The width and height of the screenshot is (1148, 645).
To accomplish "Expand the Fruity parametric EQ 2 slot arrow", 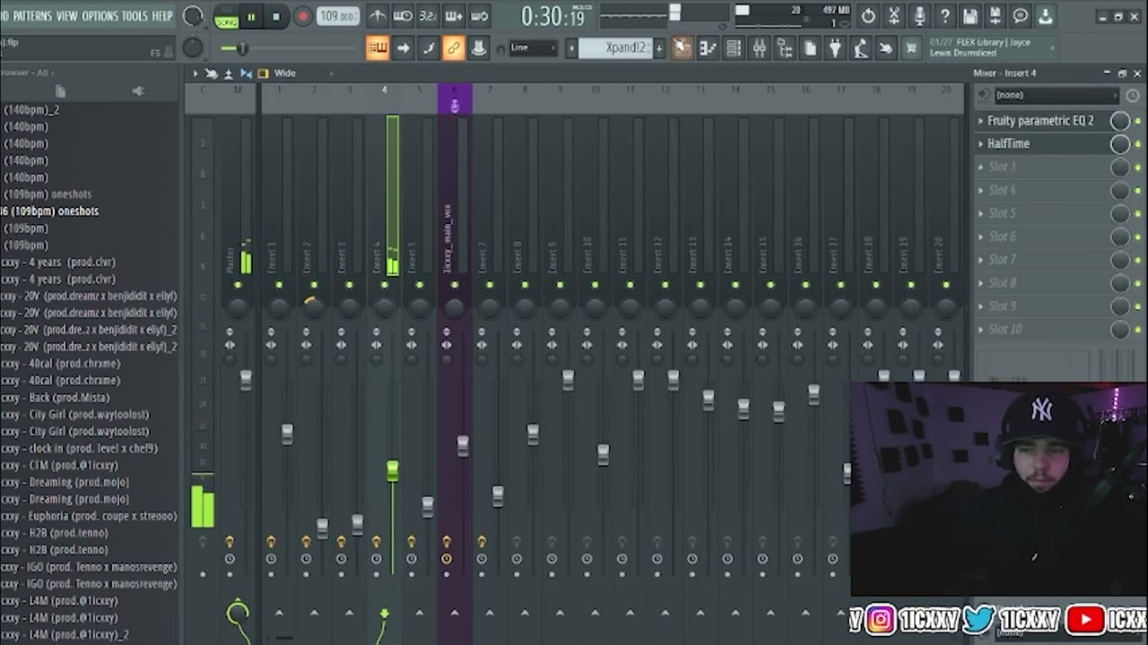I will pos(980,121).
